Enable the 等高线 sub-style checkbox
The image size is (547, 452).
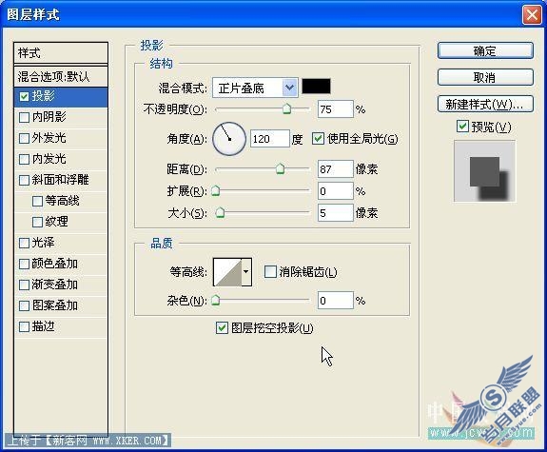[x=37, y=201]
